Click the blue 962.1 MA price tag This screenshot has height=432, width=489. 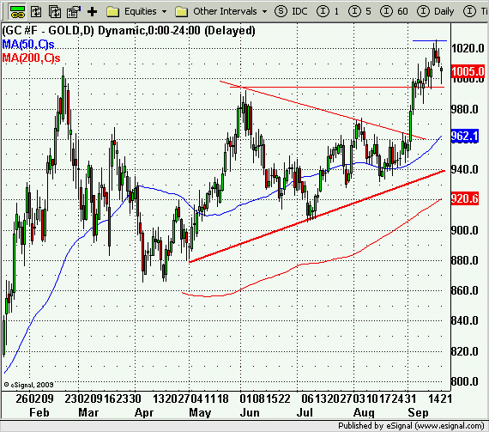tap(464, 136)
